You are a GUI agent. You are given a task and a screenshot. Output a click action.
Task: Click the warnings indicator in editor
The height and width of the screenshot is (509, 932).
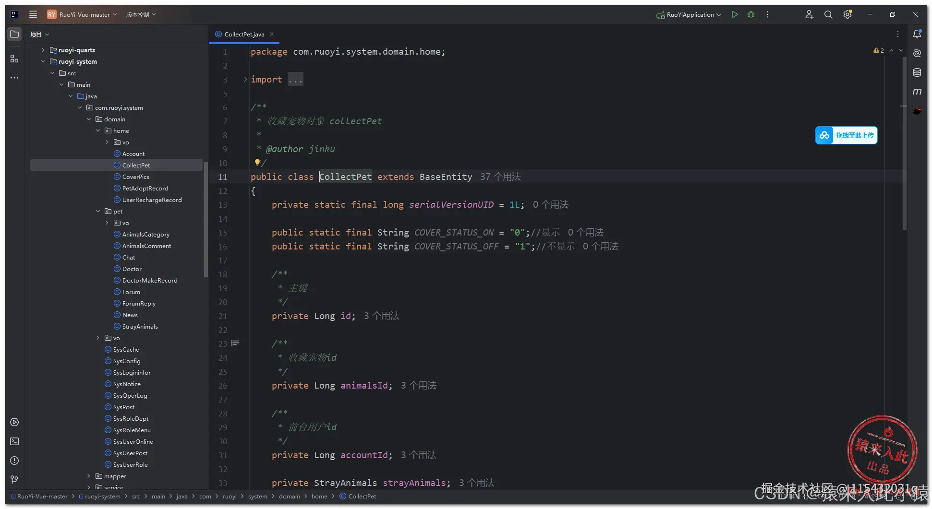point(879,50)
